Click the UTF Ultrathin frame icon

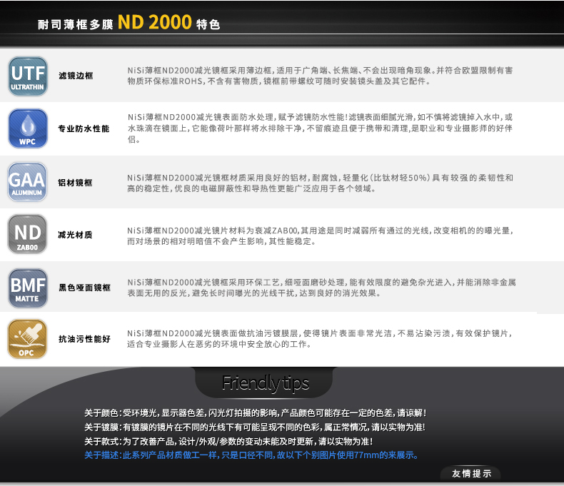28,76
